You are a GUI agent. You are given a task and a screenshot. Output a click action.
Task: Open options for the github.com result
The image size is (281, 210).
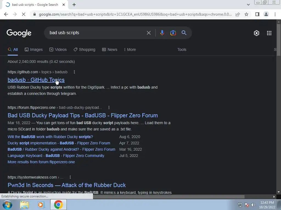[x=74, y=72]
